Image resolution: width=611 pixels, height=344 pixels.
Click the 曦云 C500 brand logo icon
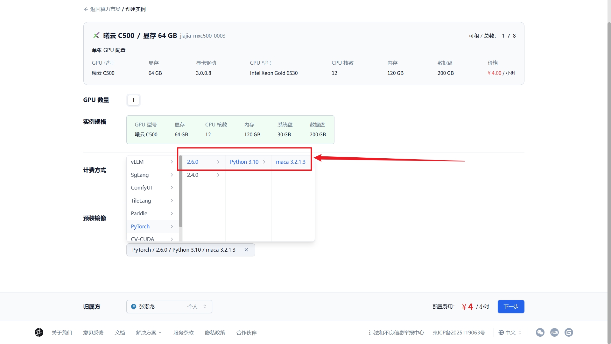[x=96, y=35]
